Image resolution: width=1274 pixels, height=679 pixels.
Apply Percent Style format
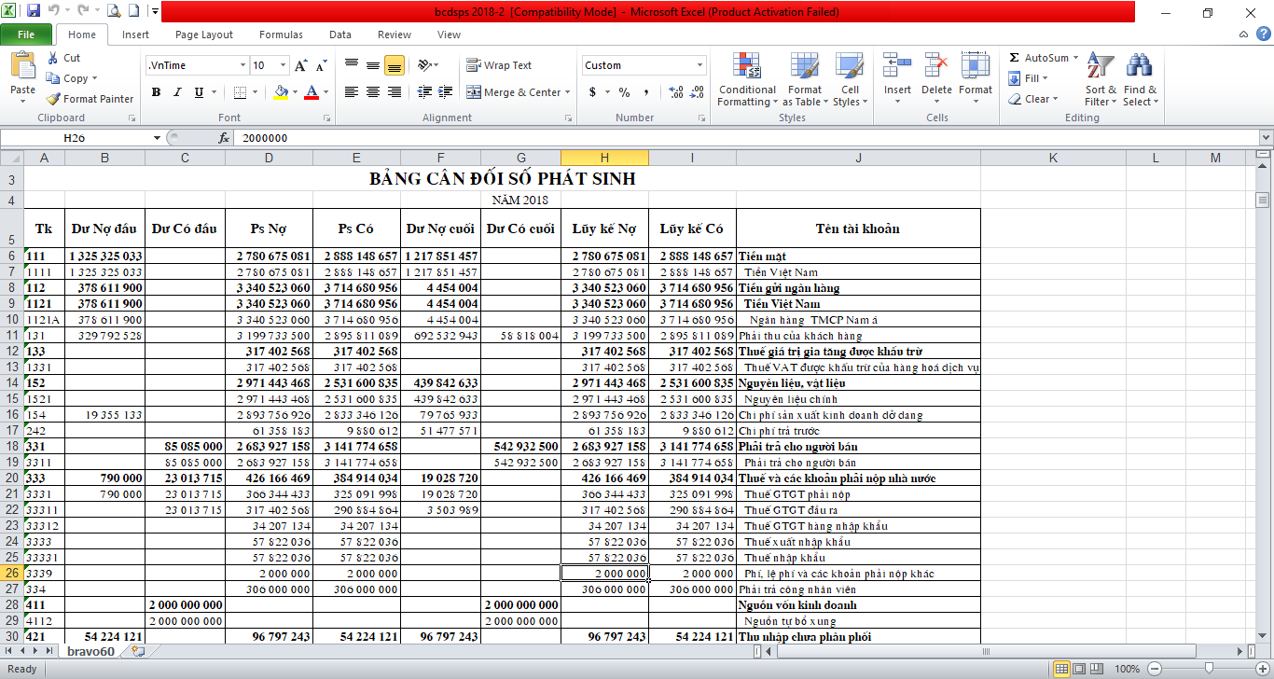pyautogui.click(x=624, y=92)
